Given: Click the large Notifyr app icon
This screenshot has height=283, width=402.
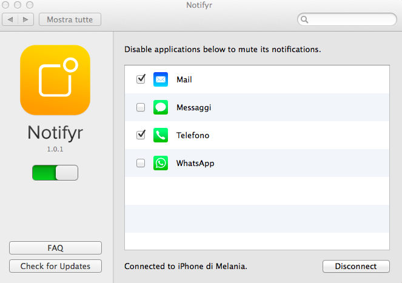Looking at the screenshot, I should [x=55, y=80].
